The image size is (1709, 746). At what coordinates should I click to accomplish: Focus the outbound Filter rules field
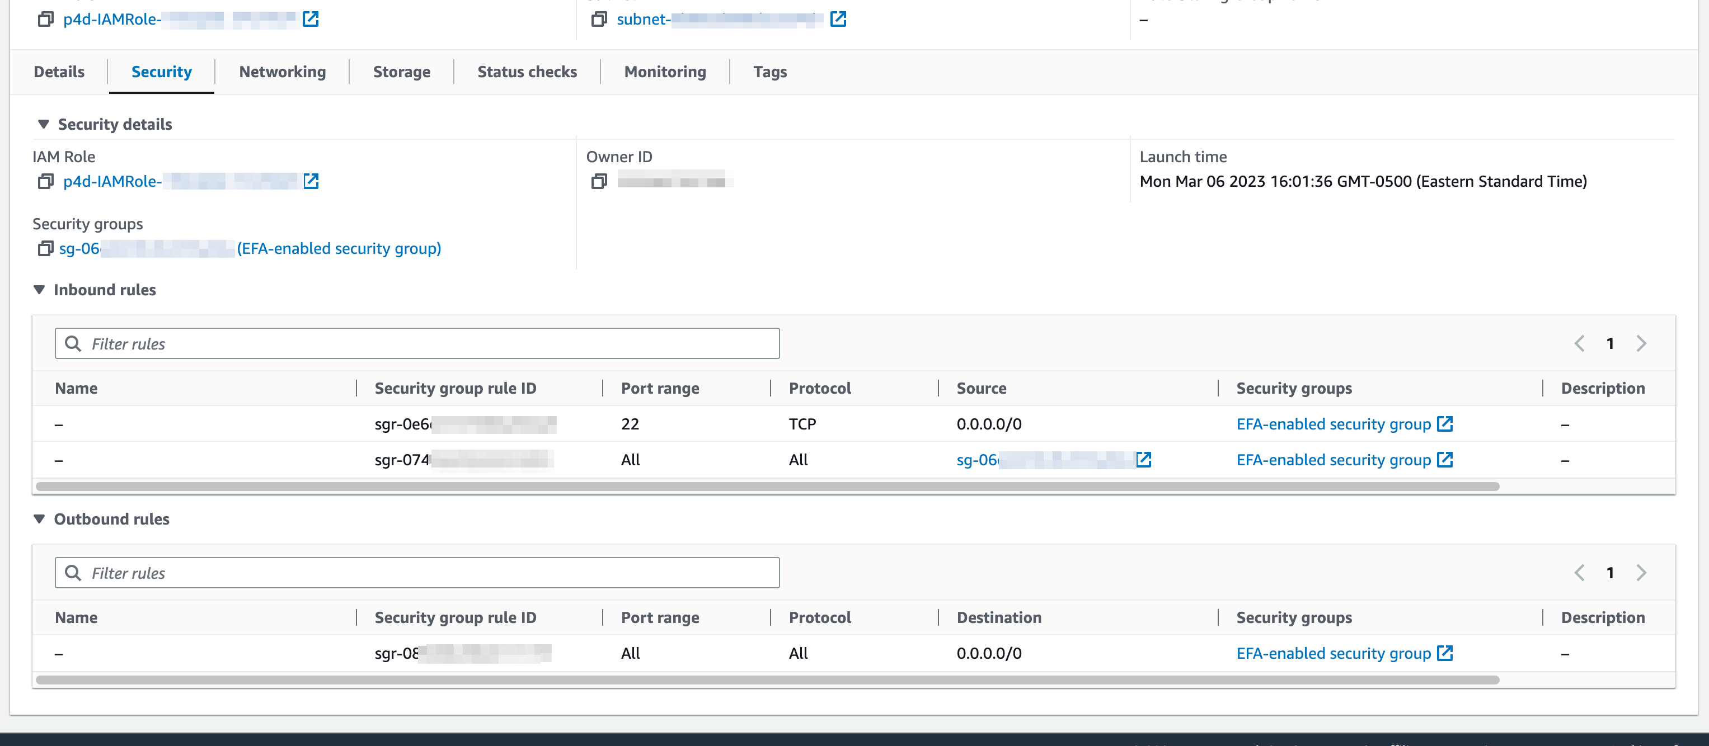417,573
